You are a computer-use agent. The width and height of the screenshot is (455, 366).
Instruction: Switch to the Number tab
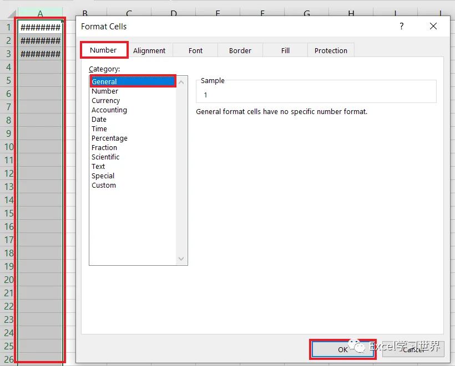tap(104, 50)
